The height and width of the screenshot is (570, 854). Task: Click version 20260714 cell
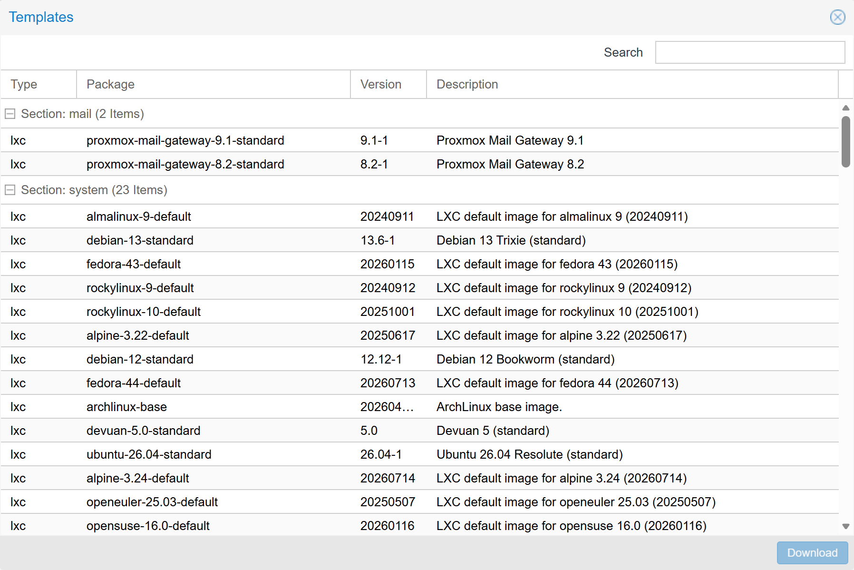(x=388, y=478)
